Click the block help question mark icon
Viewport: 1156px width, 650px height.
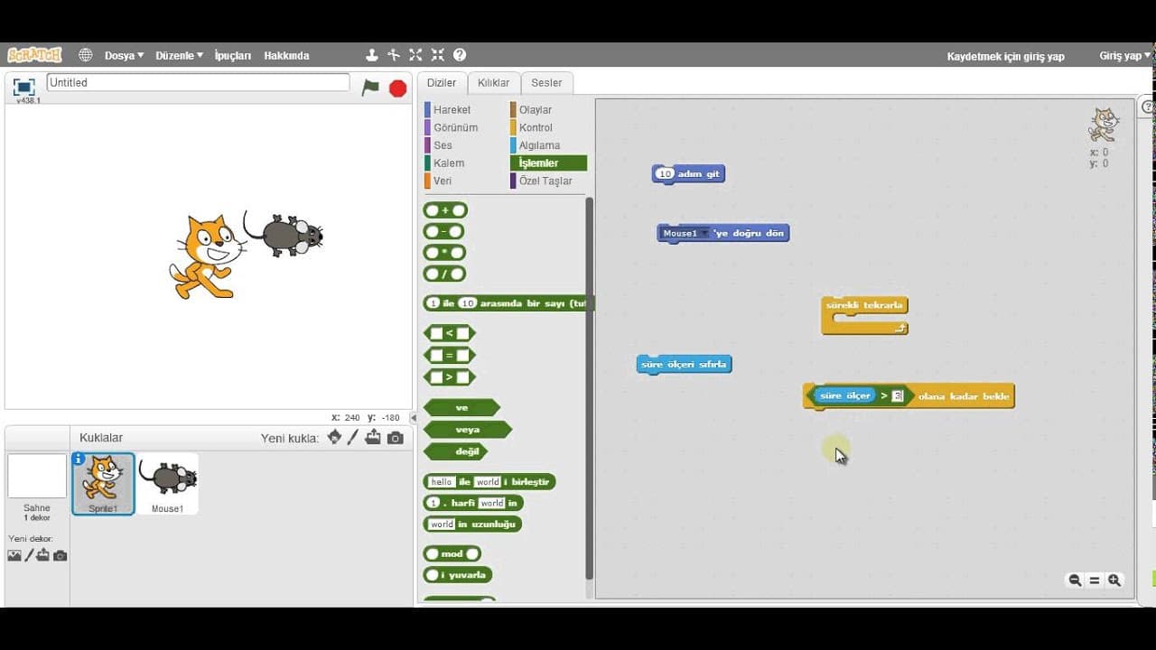[x=460, y=55]
